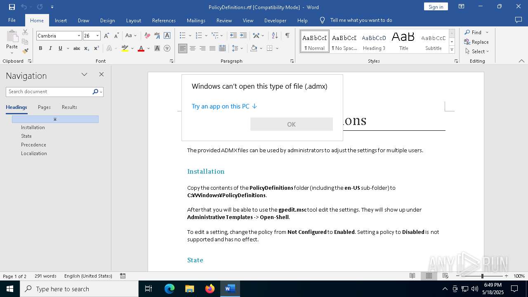Open the bullets list dropdown

(189, 36)
